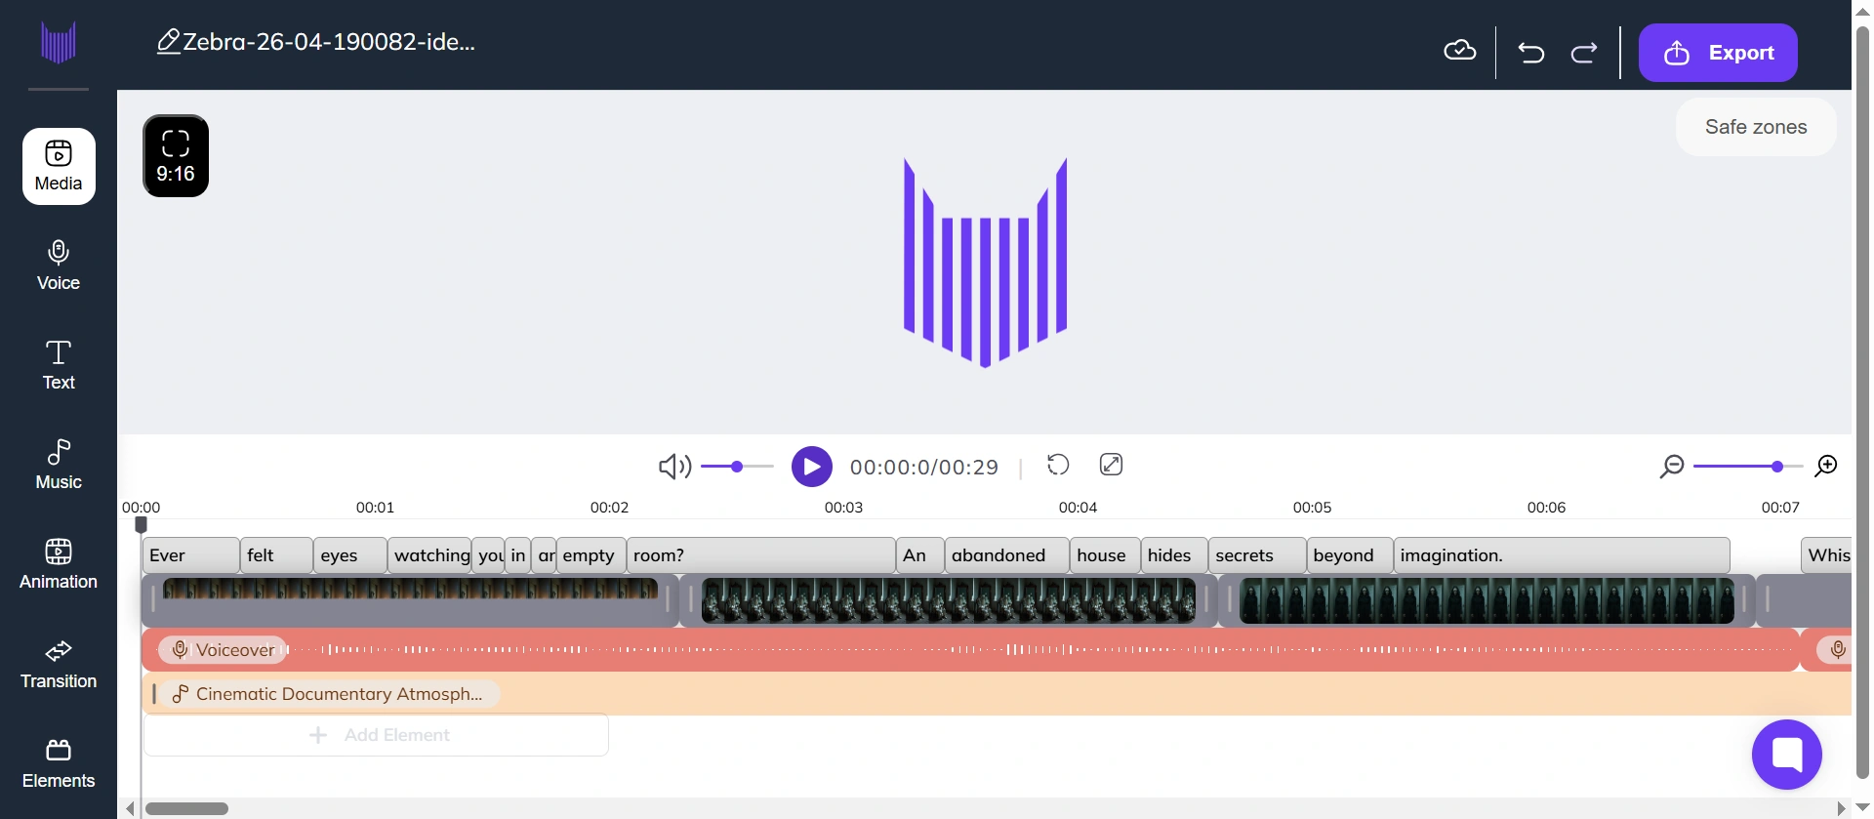Open the Transition panel
The height and width of the screenshot is (819, 1874).
[59, 664]
